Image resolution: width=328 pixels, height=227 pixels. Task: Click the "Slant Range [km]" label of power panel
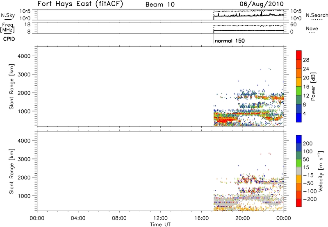click(11, 86)
